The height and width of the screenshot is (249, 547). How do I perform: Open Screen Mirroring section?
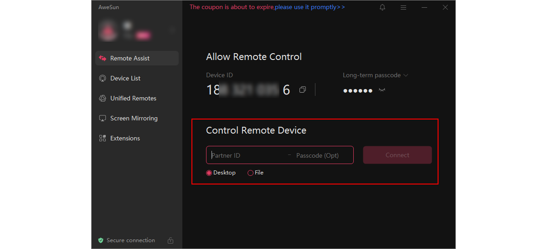pos(137,118)
